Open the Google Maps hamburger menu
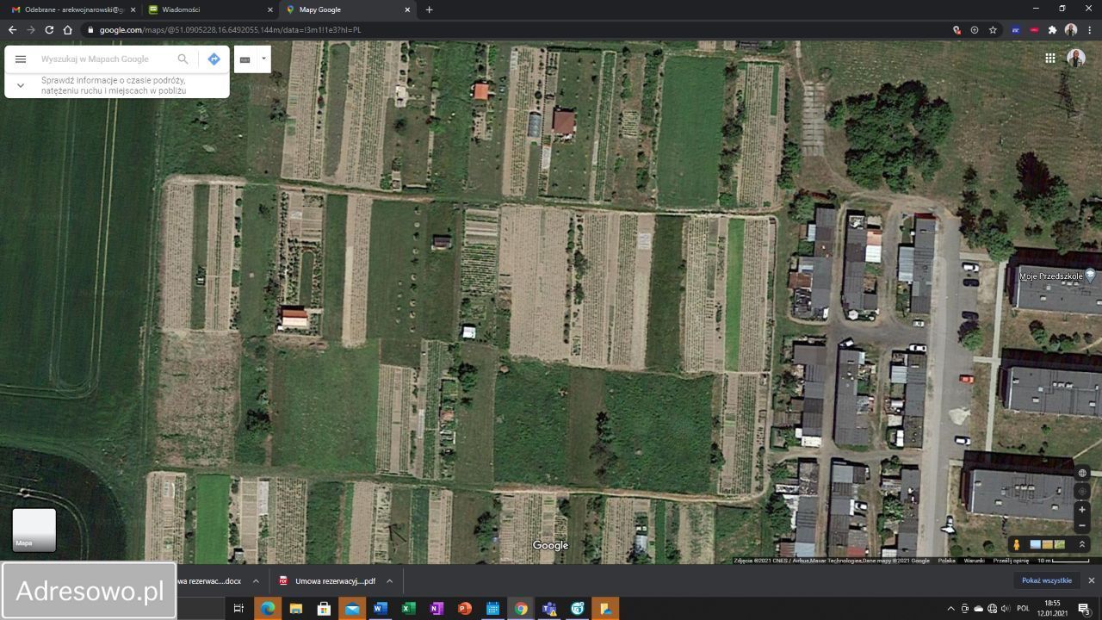This screenshot has height=620, width=1102. [21, 59]
